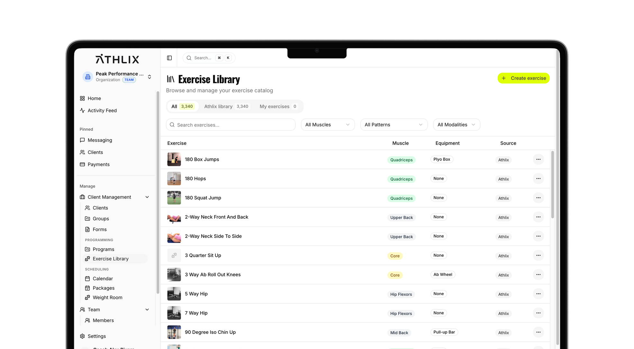The image size is (634, 349).
Task: Open more options for 180 Squat Jump
Action: pos(539,198)
